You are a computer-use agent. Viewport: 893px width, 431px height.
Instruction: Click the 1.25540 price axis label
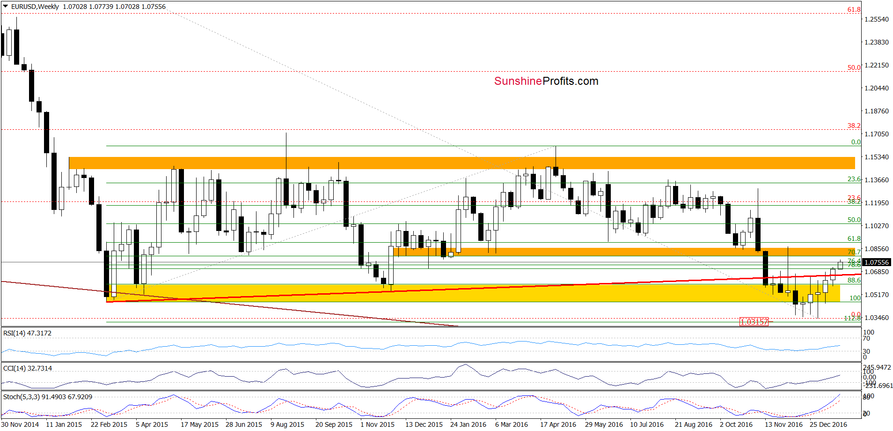coord(877,19)
